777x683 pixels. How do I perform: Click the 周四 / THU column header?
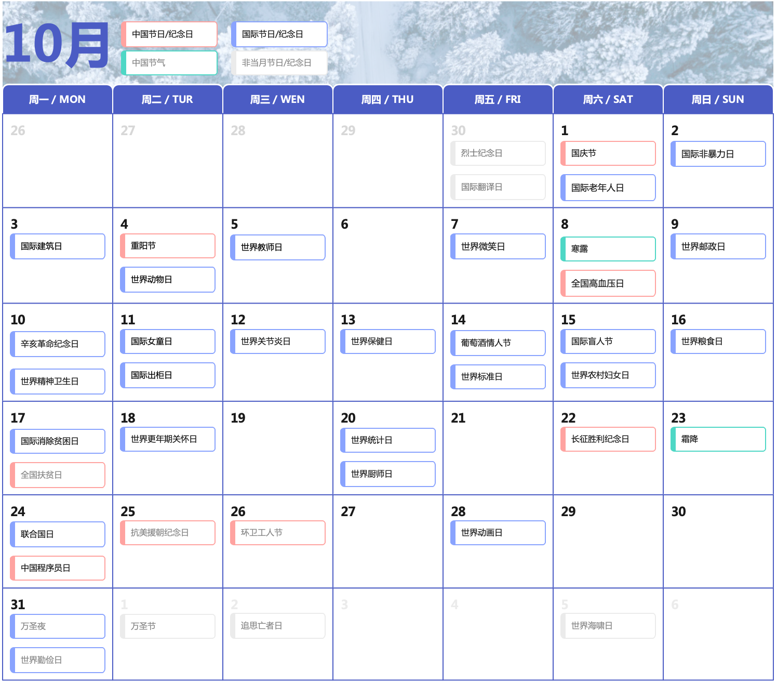(x=387, y=99)
